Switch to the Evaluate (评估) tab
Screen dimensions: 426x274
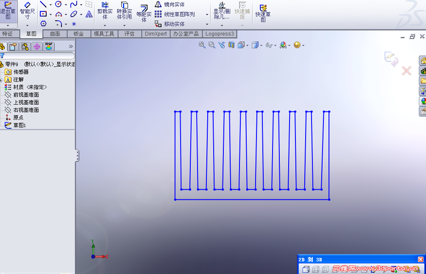[x=130, y=34]
